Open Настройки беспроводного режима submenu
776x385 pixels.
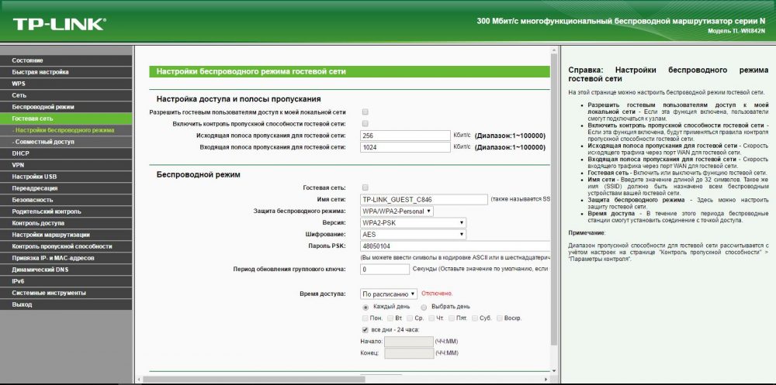coord(66,130)
